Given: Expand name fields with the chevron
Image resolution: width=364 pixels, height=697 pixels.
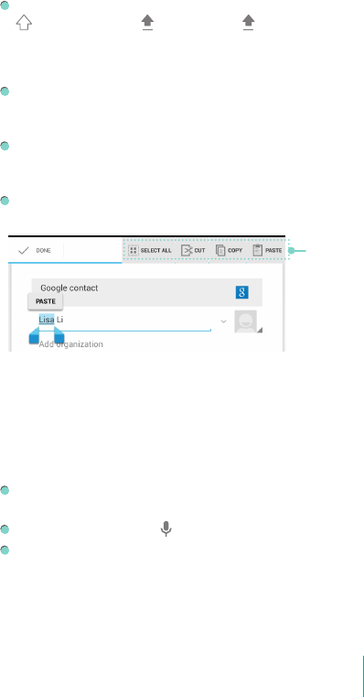Looking at the screenshot, I should pyautogui.click(x=224, y=321).
